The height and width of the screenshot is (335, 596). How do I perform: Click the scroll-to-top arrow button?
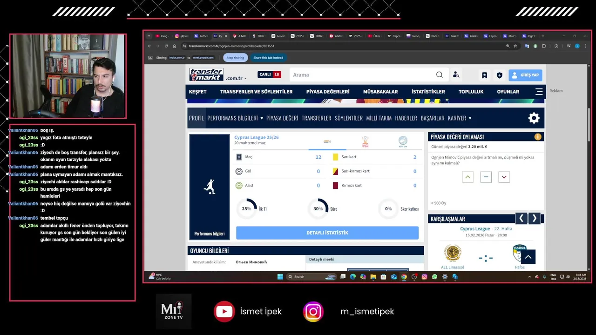(528, 256)
